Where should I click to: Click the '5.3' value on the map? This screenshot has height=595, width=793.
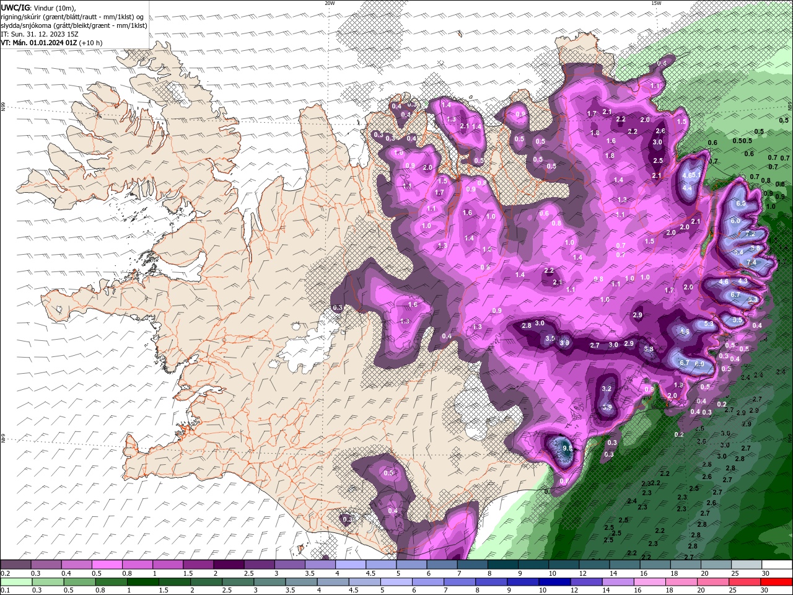[x=709, y=324]
